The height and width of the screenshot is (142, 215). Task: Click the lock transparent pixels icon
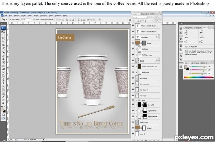138,21
